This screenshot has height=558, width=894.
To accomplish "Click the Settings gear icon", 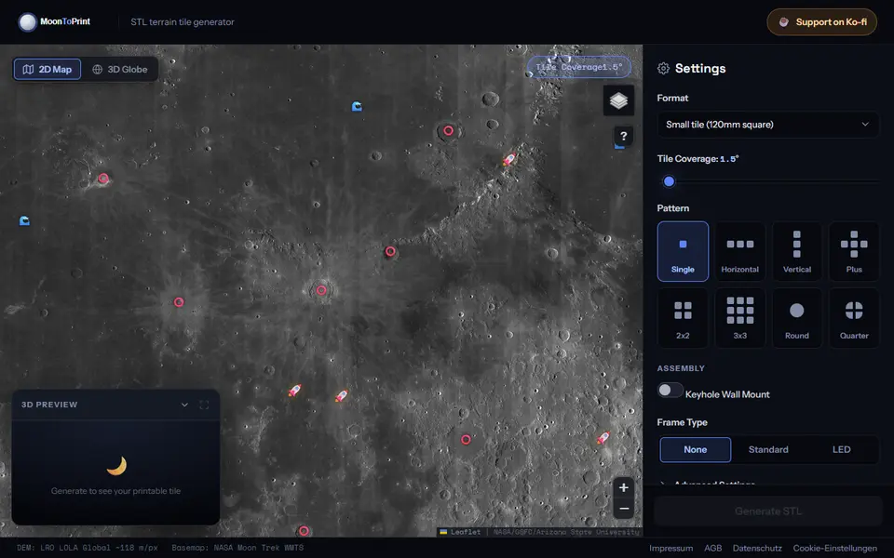I will [663, 68].
